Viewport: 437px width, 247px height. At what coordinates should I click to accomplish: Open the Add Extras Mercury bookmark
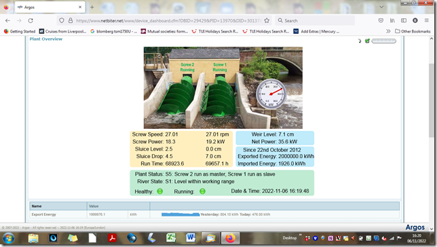tap(316, 31)
